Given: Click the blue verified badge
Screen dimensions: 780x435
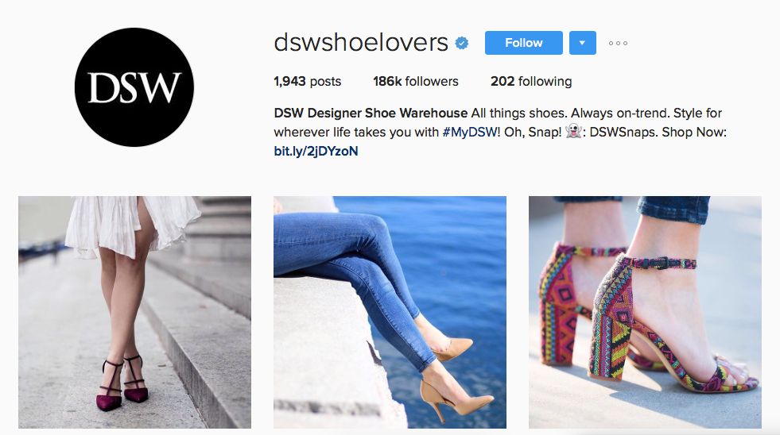Looking at the screenshot, I should pyautogui.click(x=462, y=43).
